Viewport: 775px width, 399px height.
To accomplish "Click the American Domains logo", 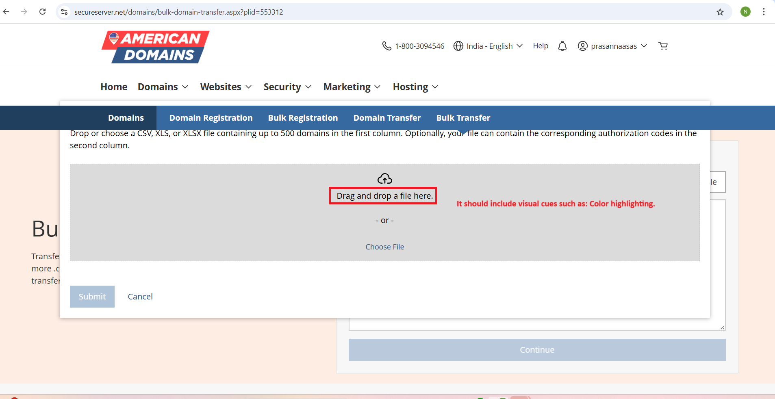I will (x=155, y=47).
